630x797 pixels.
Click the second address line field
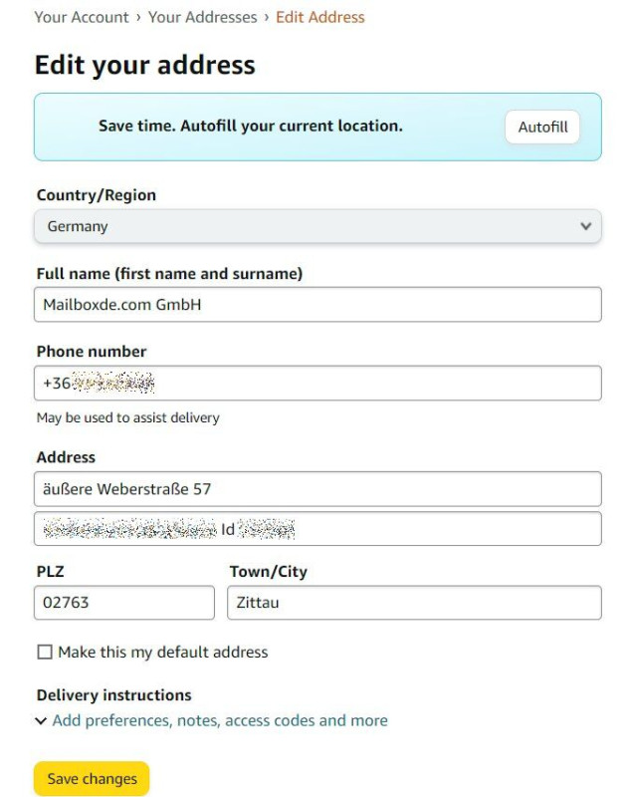317,529
